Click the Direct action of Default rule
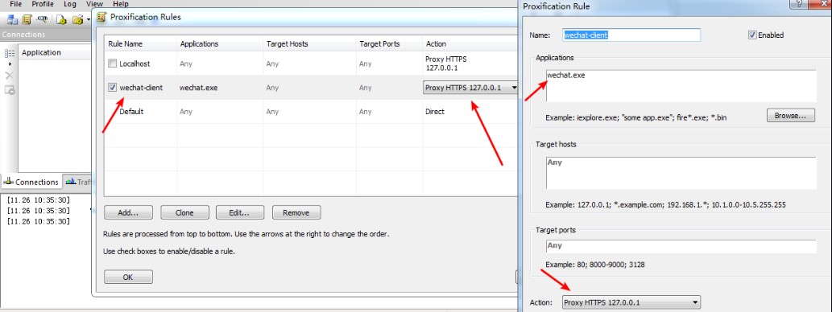The height and width of the screenshot is (312, 832). (x=435, y=112)
